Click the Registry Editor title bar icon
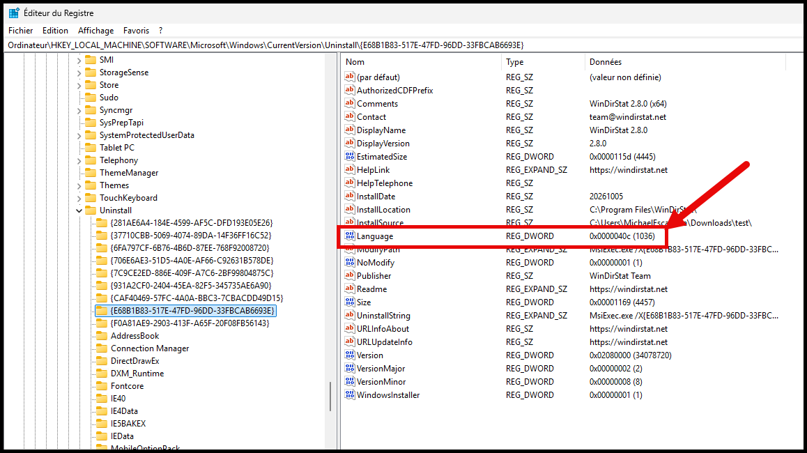The height and width of the screenshot is (453, 807). click(14, 13)
